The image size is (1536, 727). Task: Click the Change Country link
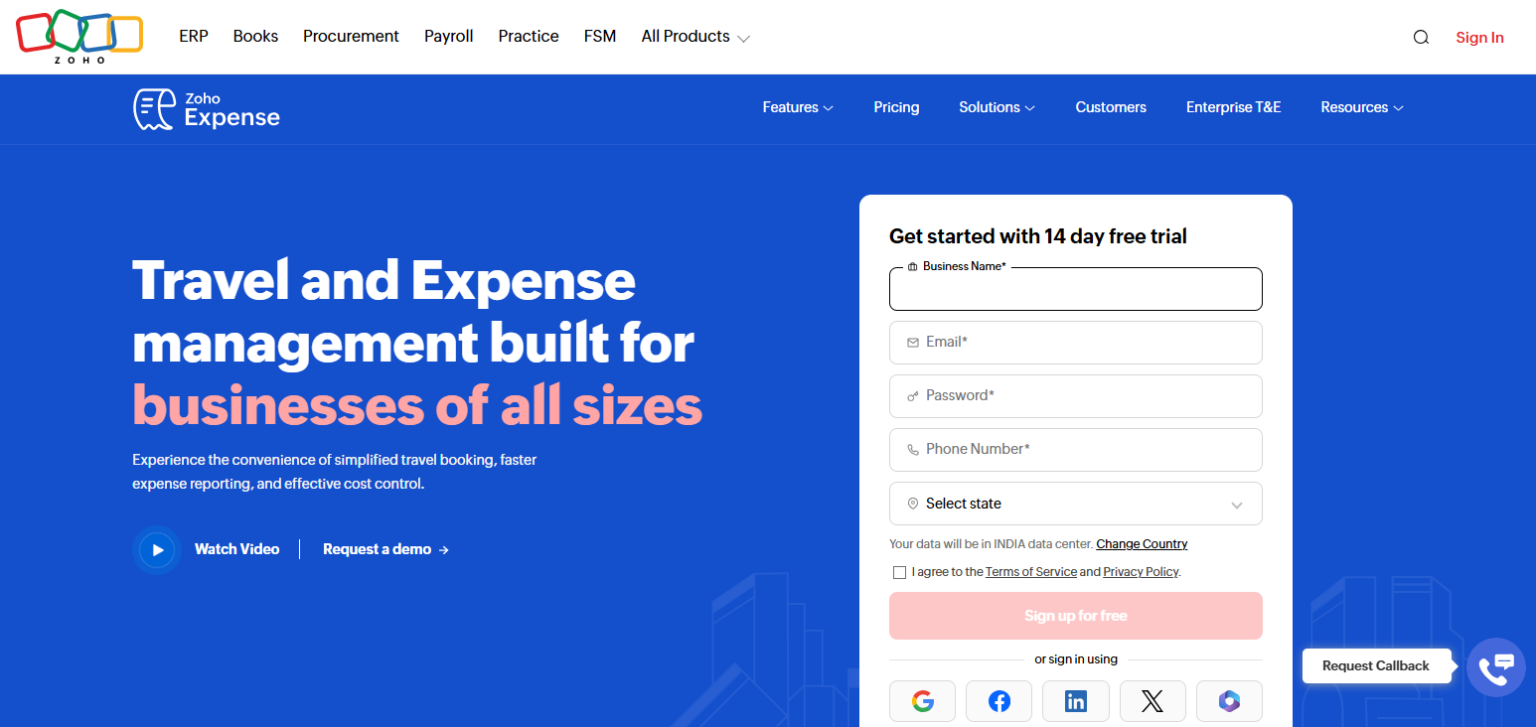pos(1142,544)
